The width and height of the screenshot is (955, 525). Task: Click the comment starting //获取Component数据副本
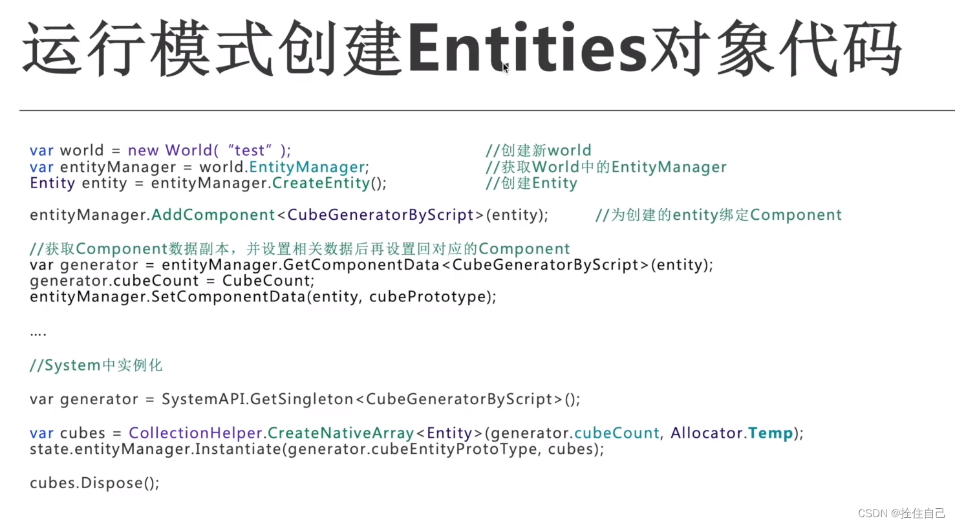[x=300, y=249]
